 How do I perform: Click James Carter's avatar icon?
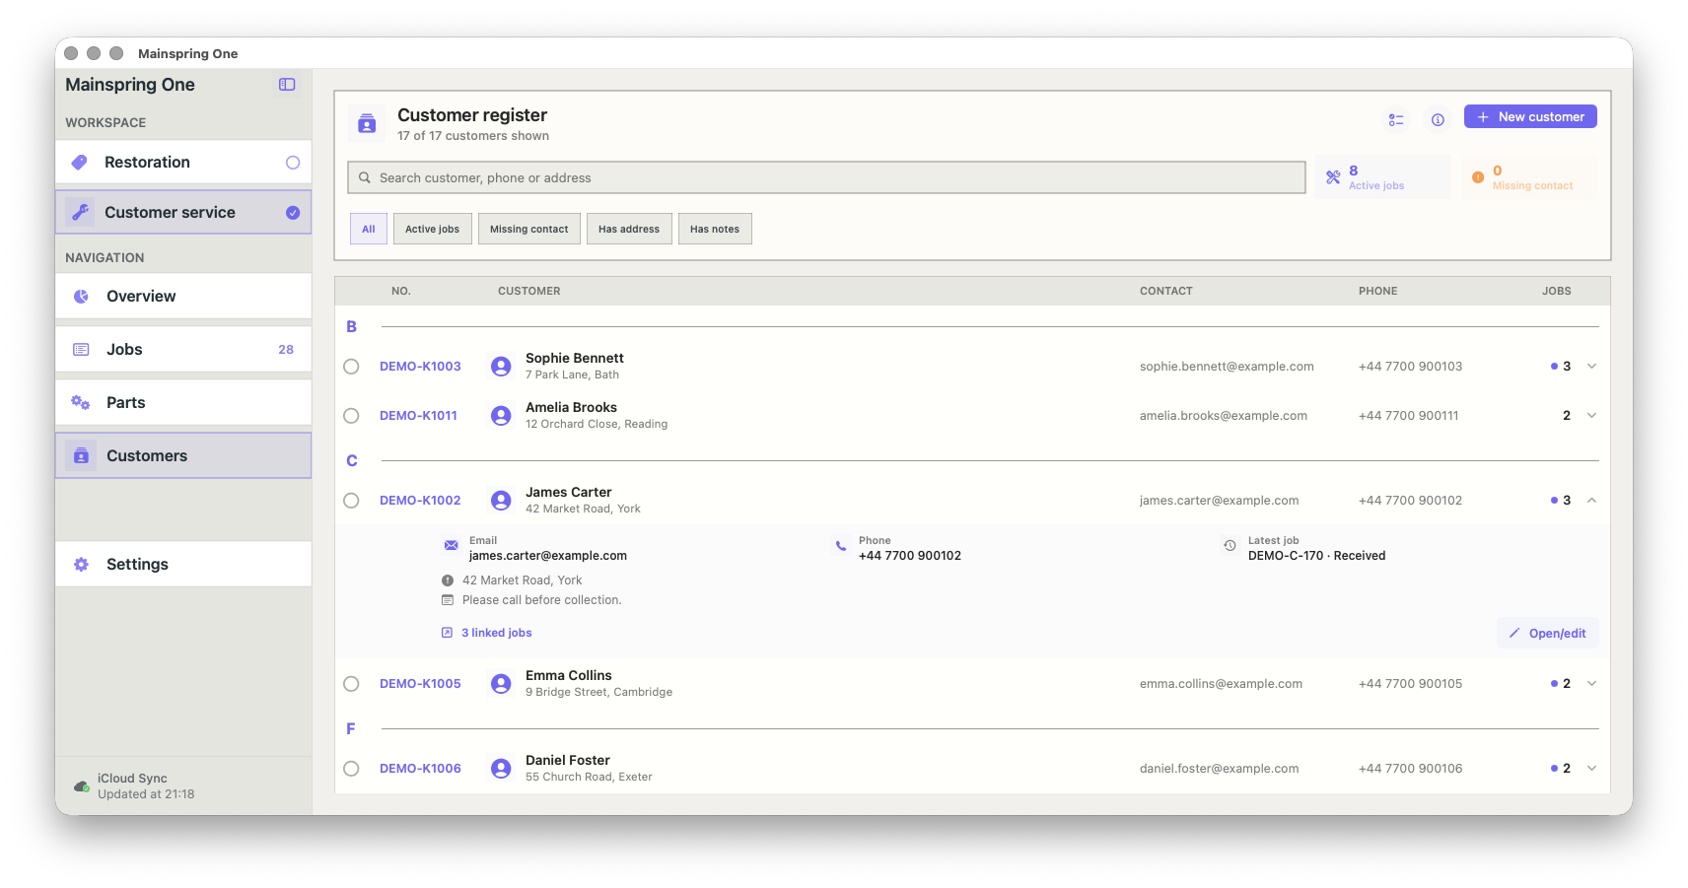click(501, 501)
